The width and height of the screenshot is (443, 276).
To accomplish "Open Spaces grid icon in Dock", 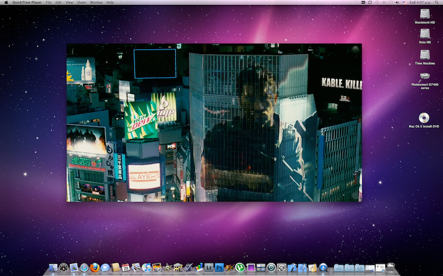I will (261, 268).
